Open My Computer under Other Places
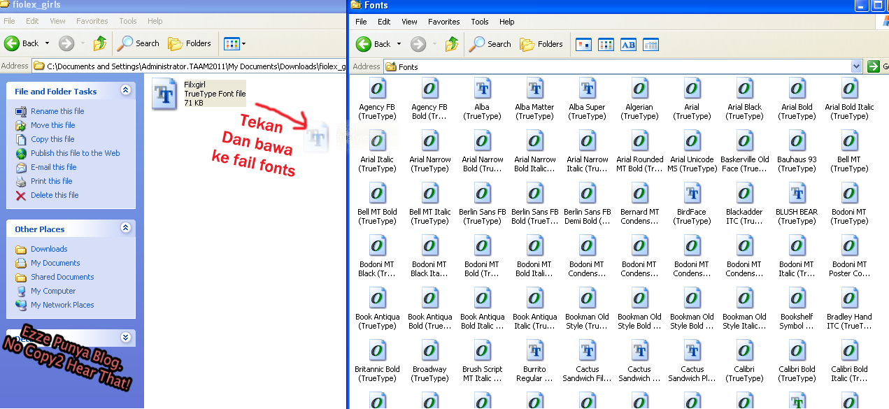The image size is (889, 409). [53, 291]
